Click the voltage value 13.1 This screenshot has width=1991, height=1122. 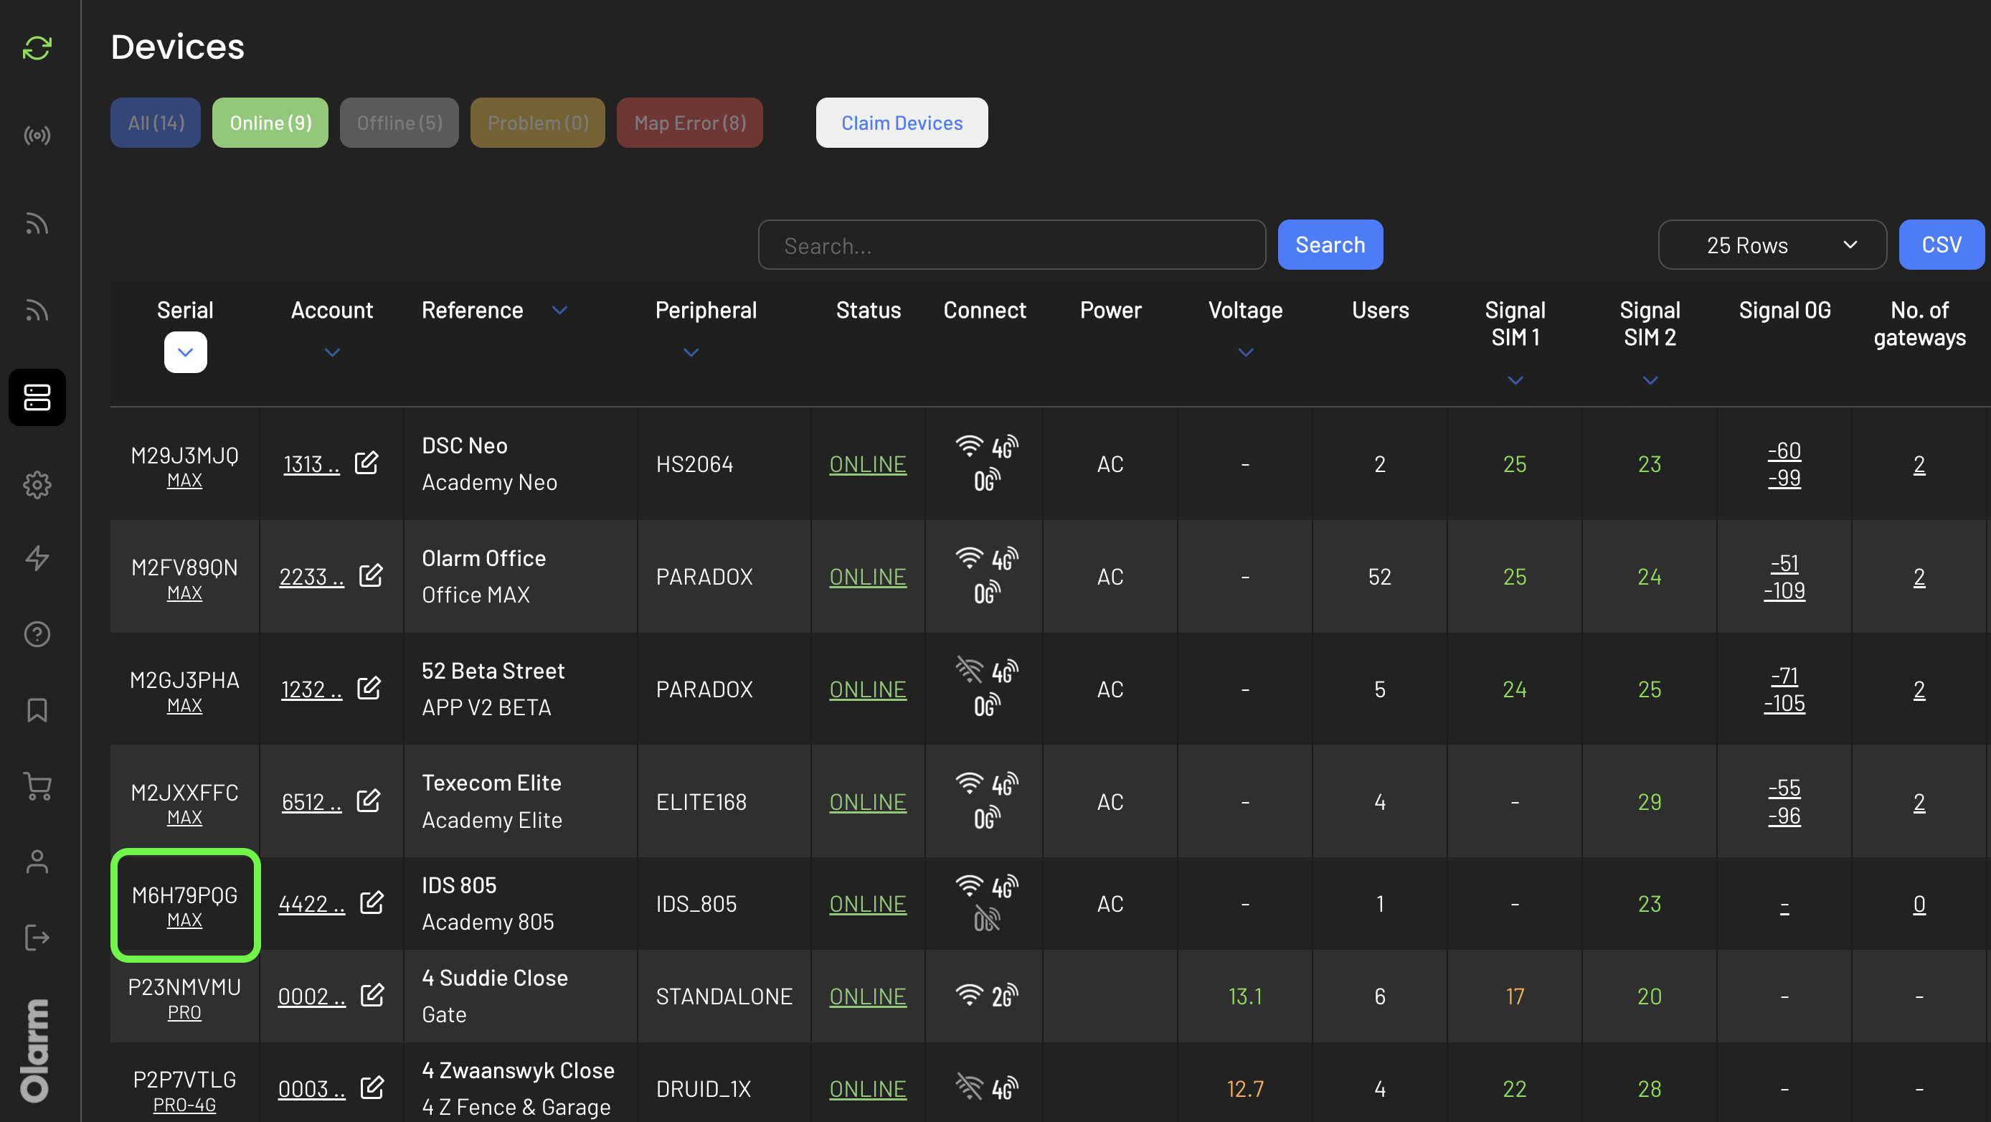(x=1245, y=996)
